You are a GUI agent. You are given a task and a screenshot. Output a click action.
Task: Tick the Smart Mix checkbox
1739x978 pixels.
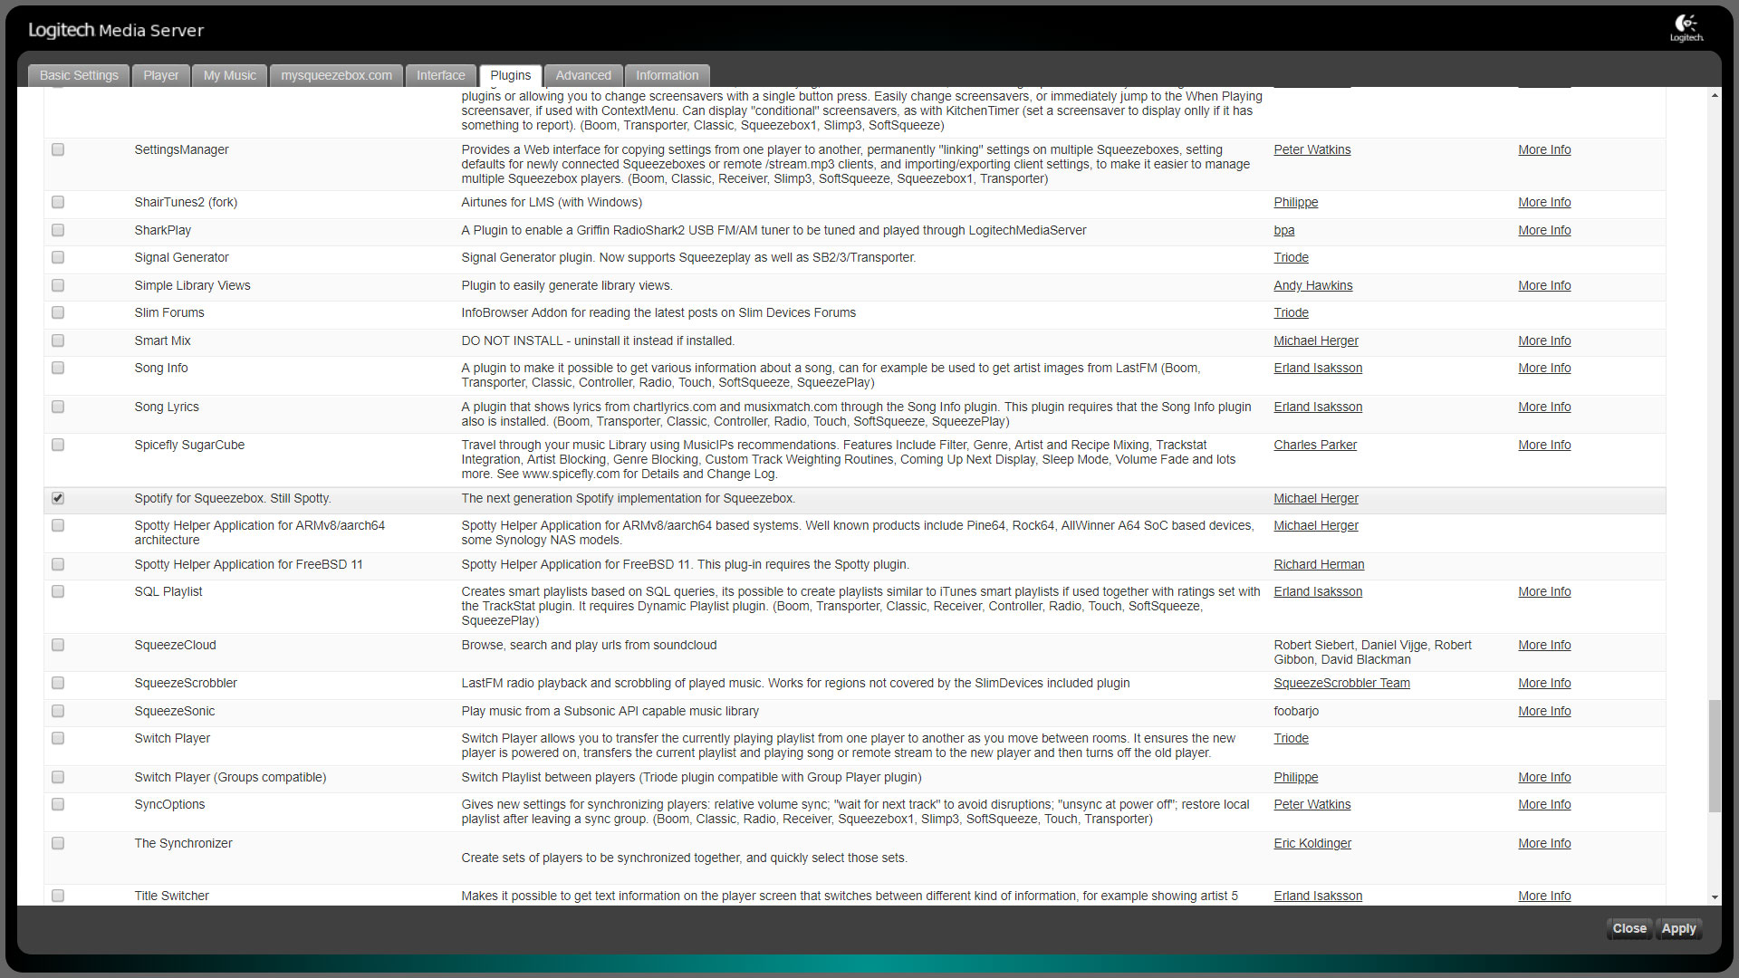click(x=58, y=340)
